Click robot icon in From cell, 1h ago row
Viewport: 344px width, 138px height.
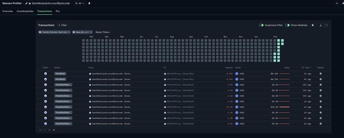(x=90, y=73)
